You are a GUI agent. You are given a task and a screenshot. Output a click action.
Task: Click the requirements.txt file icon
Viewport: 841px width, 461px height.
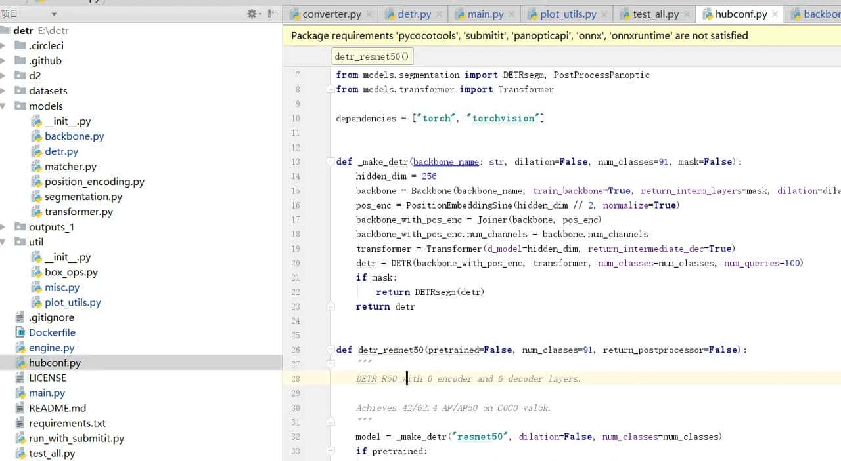click(20, 423)
